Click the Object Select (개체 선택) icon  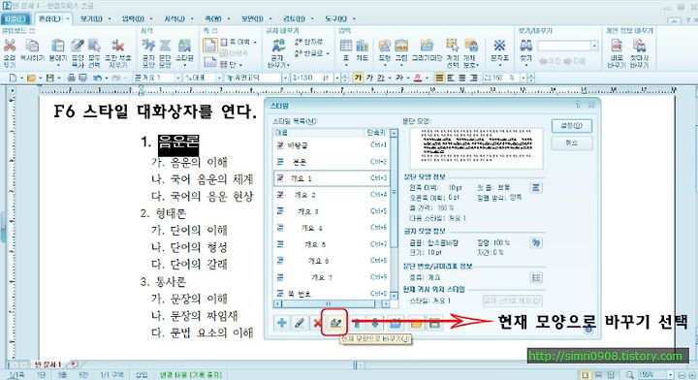click(453, 46)
